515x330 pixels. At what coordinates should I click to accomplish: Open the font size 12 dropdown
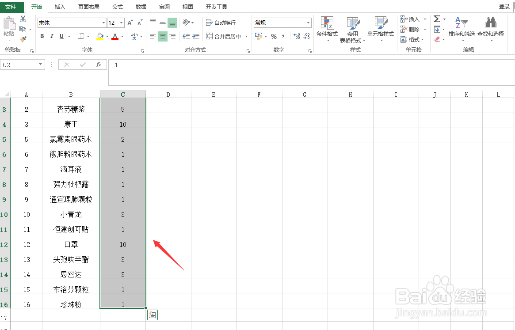click(122, 23)
